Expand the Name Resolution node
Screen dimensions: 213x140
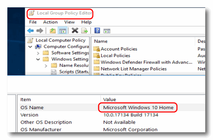click(x=46, y=66)
